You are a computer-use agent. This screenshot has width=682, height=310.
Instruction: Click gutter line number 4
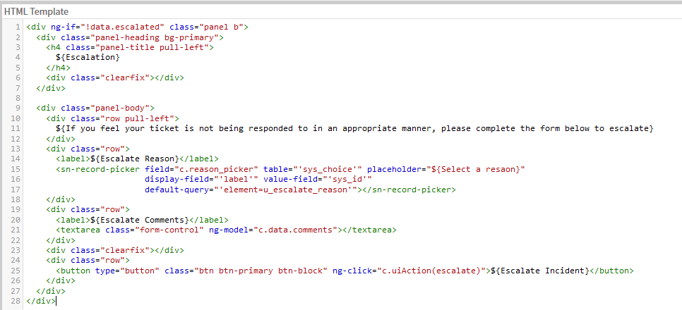coord(18,57)
